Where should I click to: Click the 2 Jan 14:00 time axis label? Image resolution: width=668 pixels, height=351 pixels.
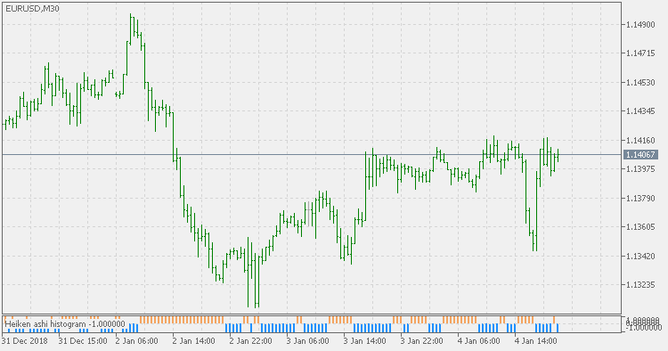click(x=194, y=341)
